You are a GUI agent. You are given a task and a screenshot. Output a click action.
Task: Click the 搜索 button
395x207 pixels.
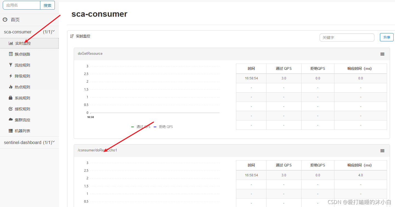coord(47,5)
